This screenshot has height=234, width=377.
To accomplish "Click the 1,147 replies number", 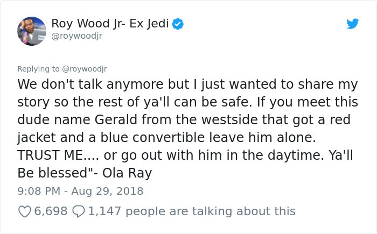I will click(x=105, y=211).
